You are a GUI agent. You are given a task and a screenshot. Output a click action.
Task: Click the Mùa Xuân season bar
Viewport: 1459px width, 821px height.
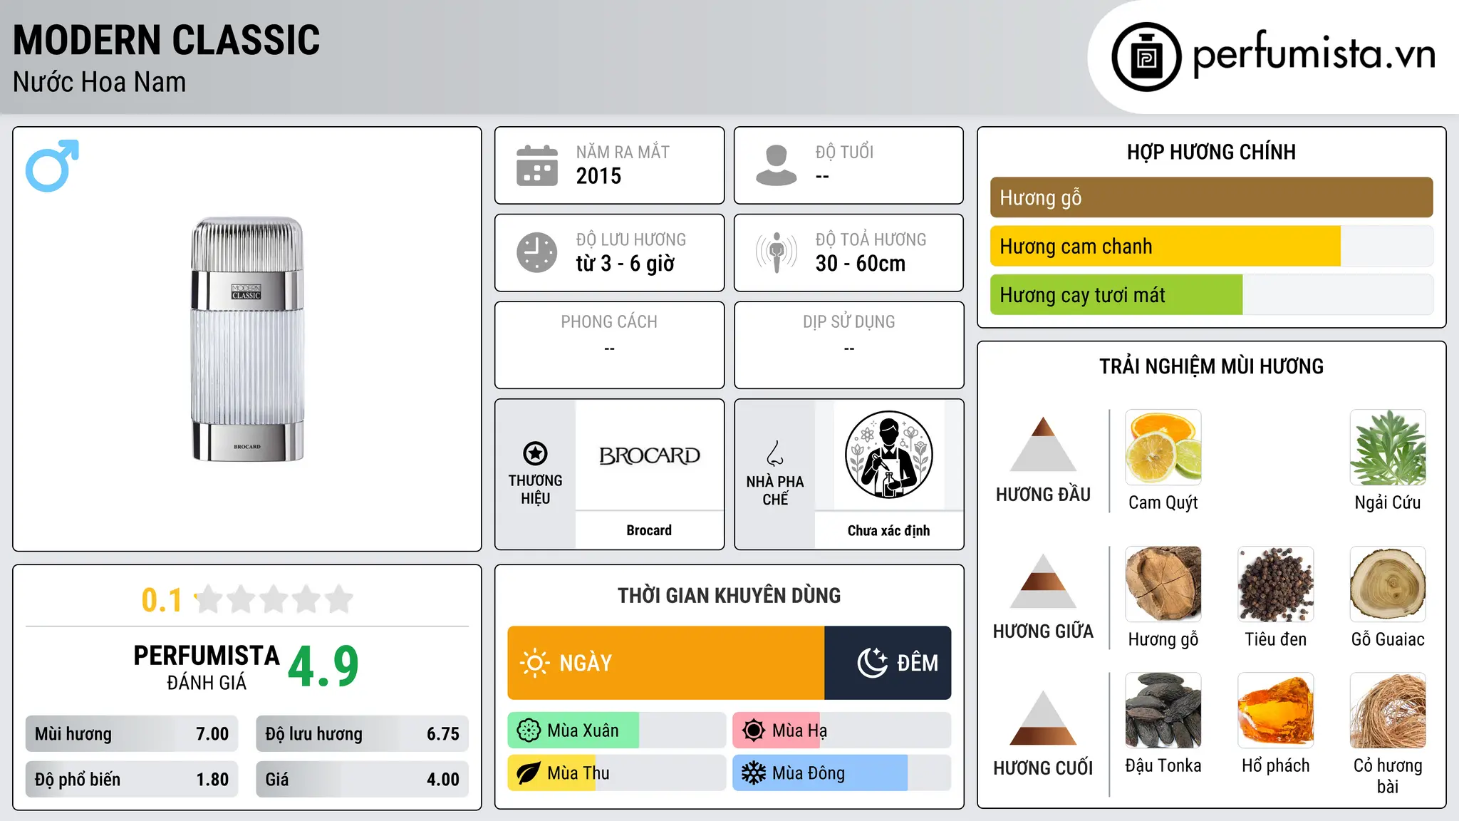click(x=616, y=730)
